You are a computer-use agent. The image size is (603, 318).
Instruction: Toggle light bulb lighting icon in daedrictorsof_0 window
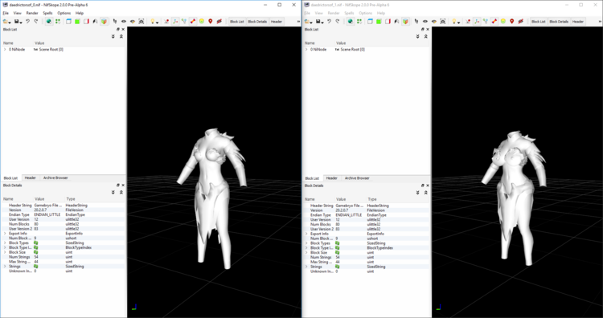153,22
